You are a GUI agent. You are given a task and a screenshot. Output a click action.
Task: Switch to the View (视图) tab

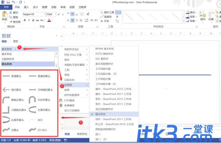tap(72, 7)
